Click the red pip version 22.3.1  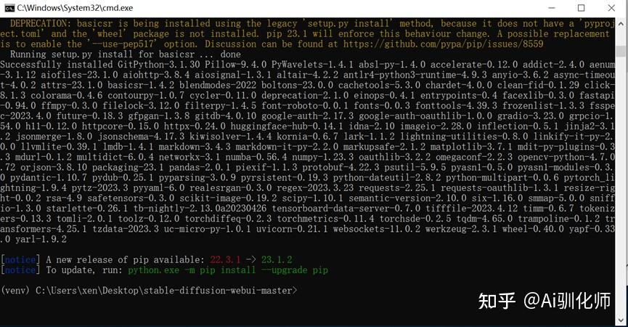tap(225, 259)
